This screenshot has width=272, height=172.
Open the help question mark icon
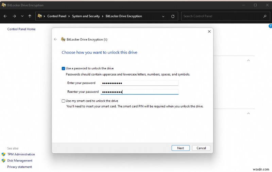pyautogui.click(x=270, y=26)
